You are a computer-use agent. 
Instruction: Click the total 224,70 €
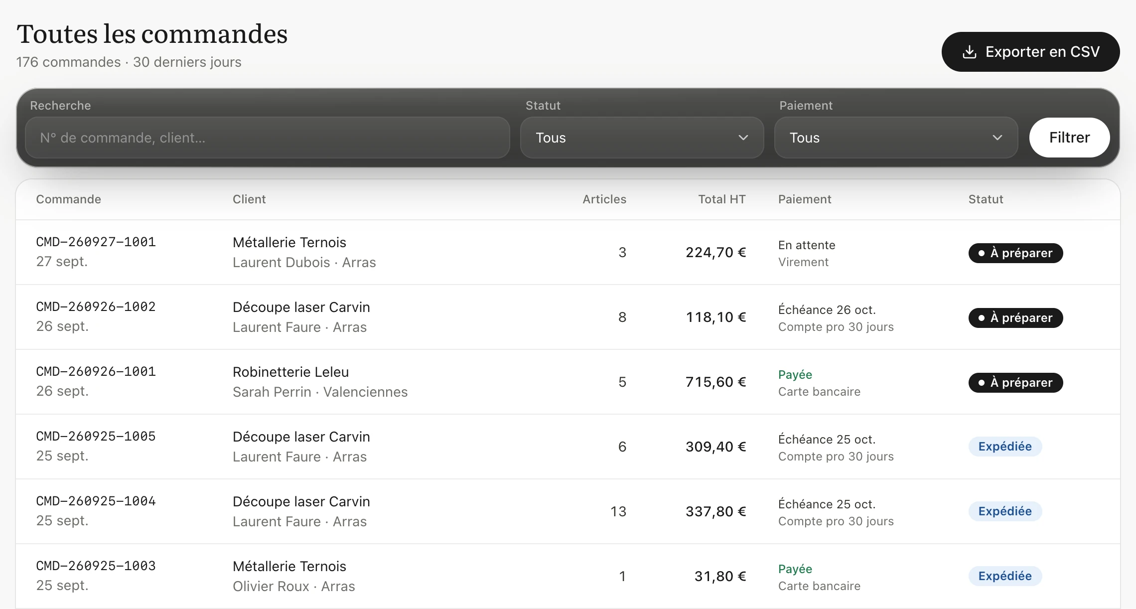[x=715, y=253]
